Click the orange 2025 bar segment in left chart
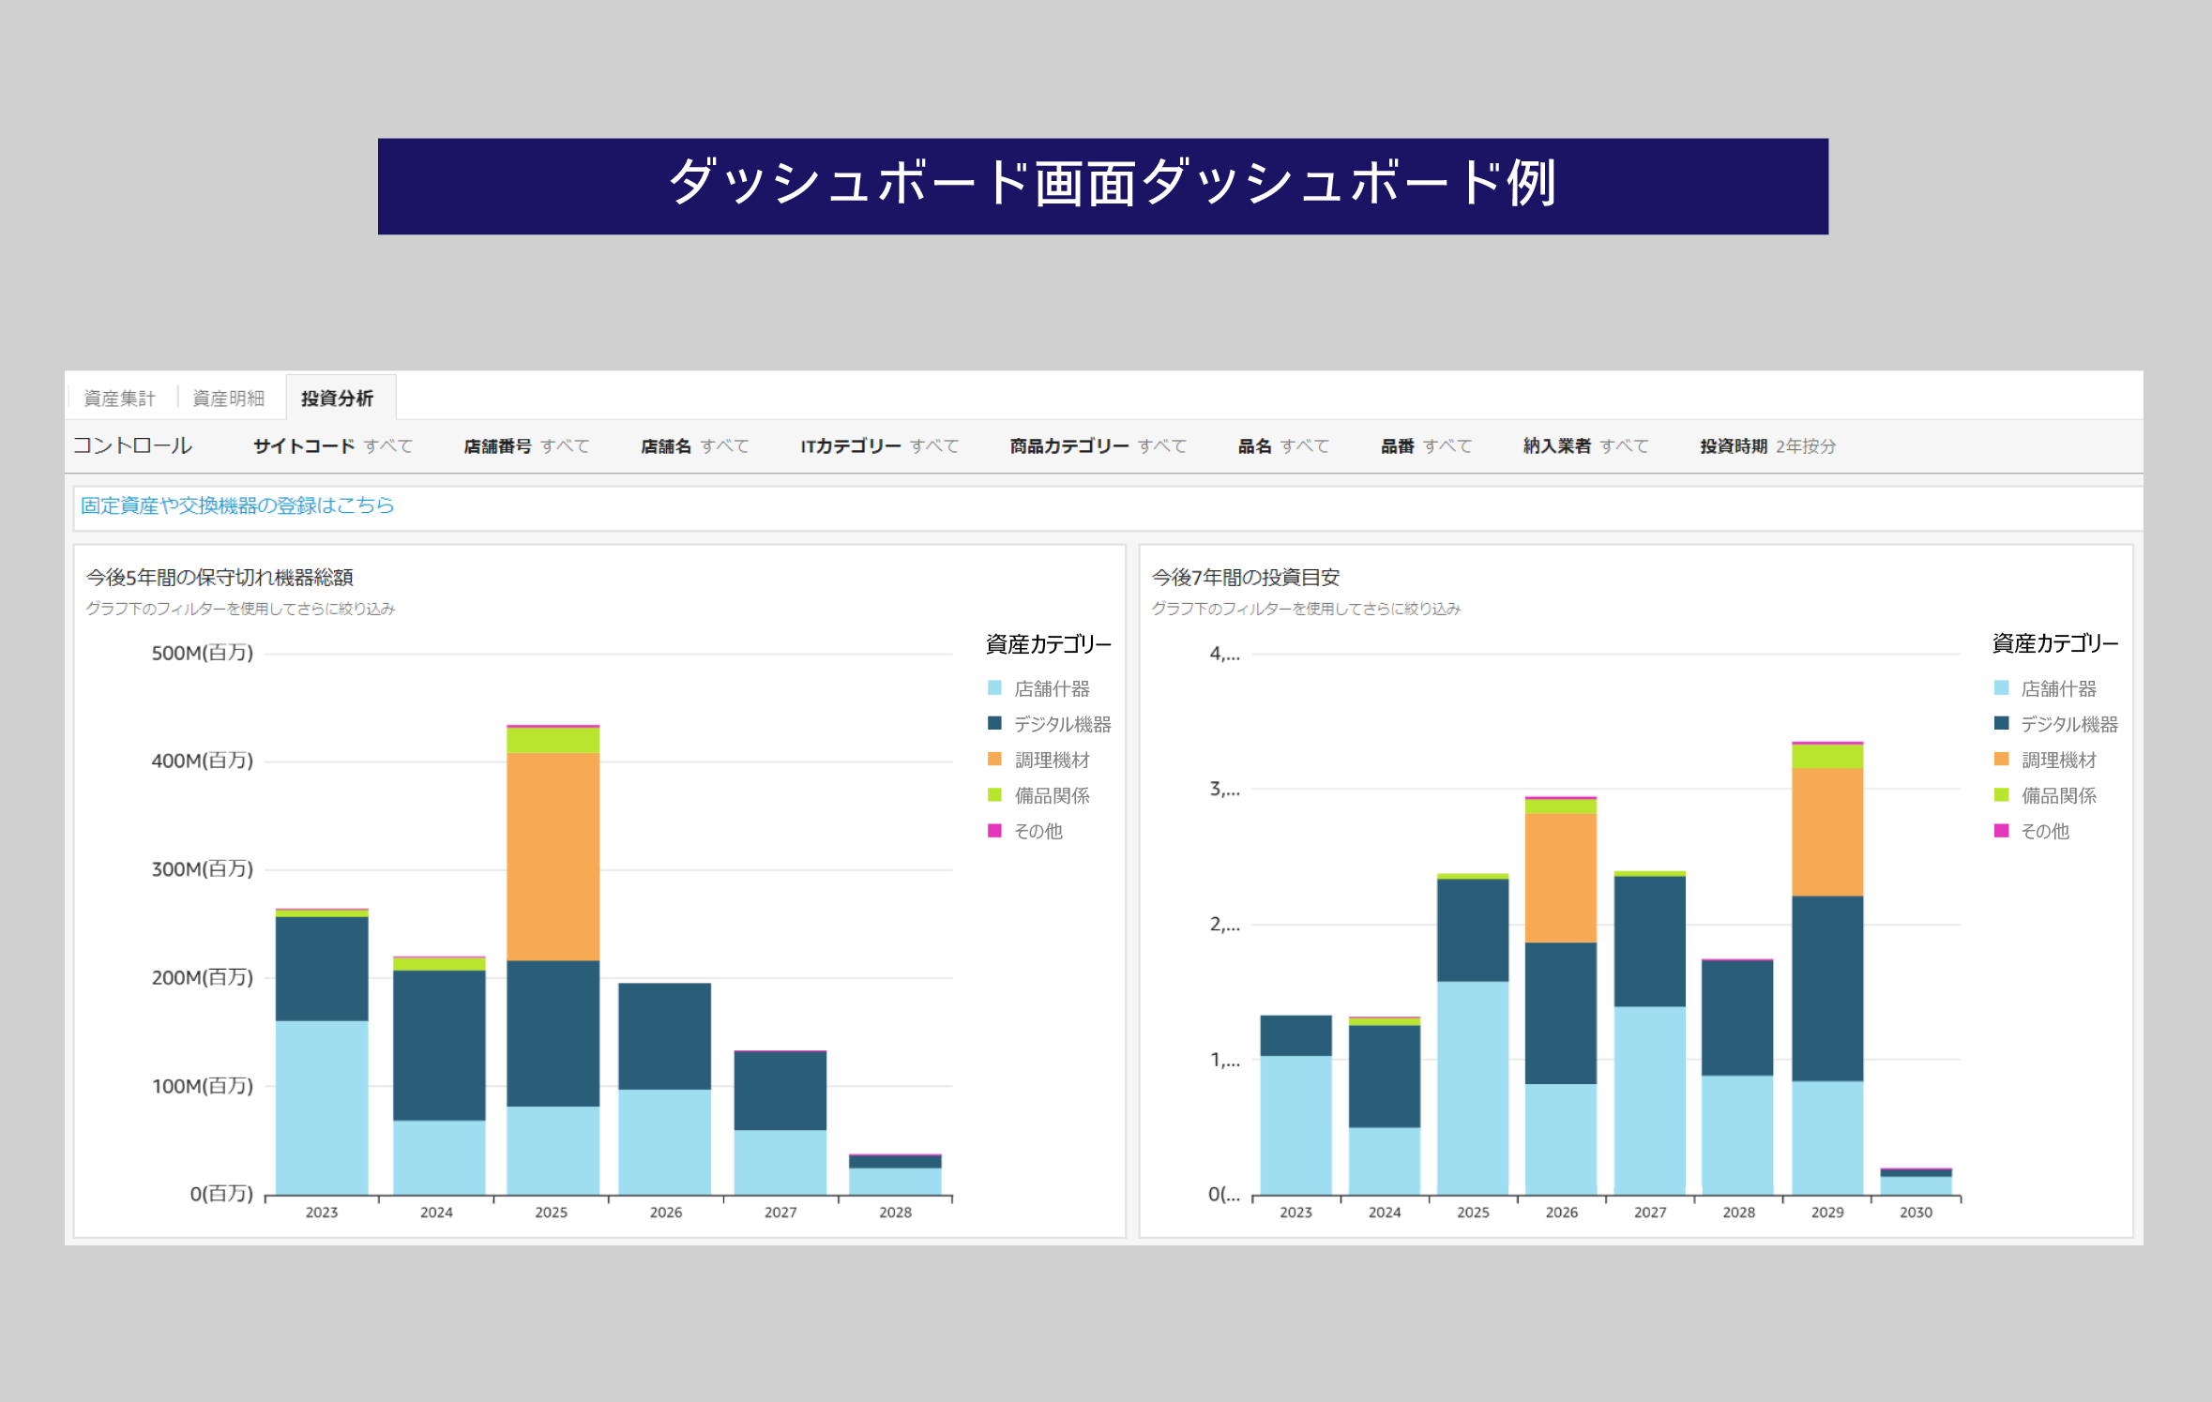The width and height of the screenshot is (2212, 1402). [x=553, y=855]
